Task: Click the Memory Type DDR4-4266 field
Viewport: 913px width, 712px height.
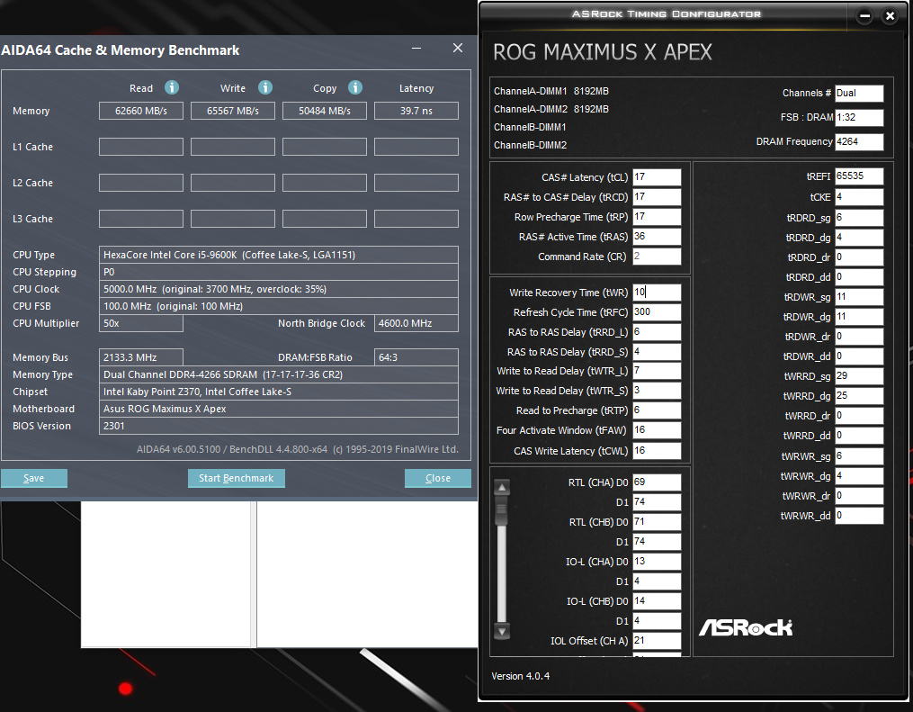Action: tap(278, 374)
